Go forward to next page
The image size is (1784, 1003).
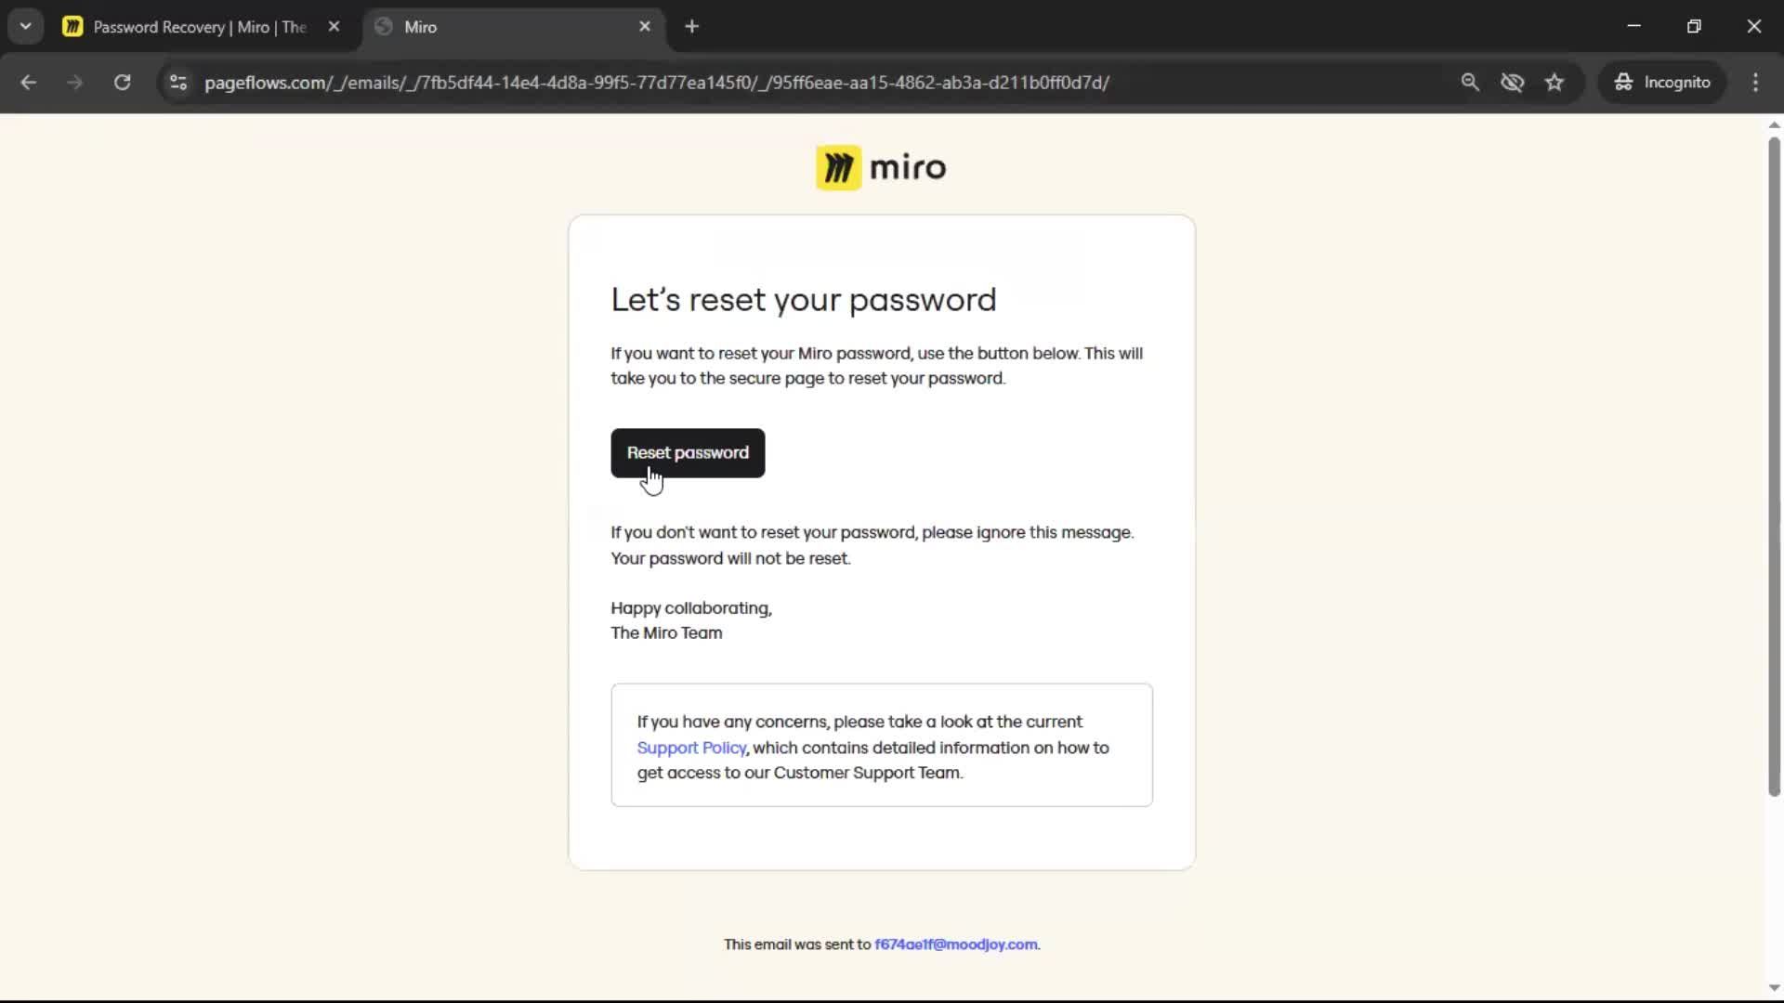coord(75,83)
